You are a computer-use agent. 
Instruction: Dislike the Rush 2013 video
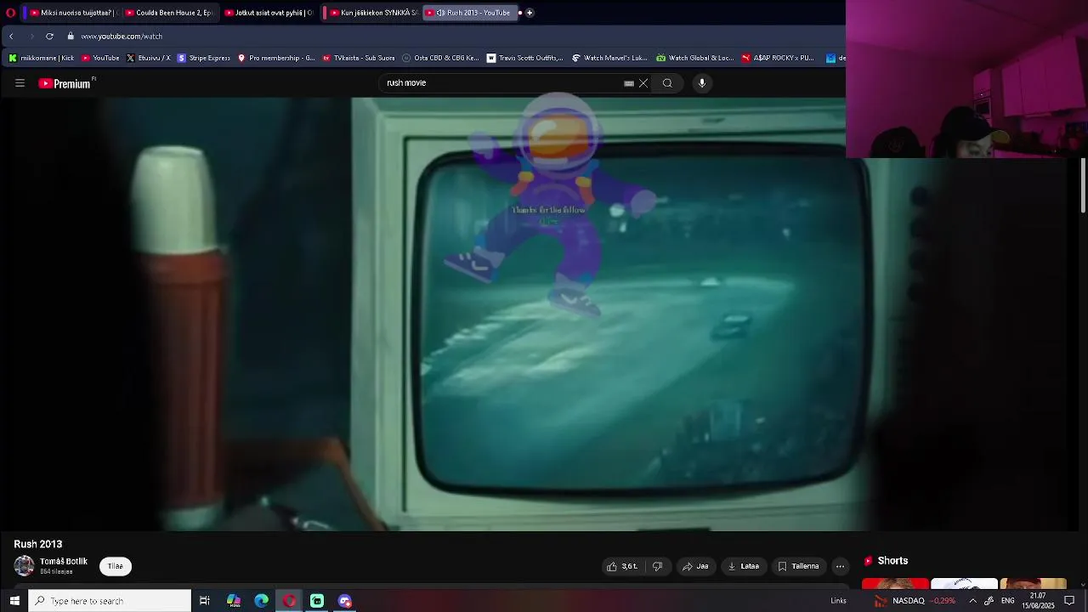pyautogui.click(x=657, y=566)
